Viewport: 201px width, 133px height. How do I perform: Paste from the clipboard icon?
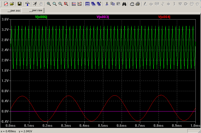(x=118, y=4)
